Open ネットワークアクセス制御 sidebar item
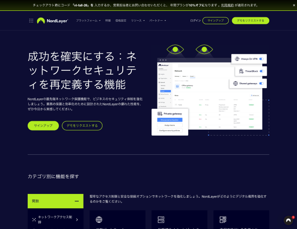The height and width of the screenshot is (229, 297). [55, 220]
